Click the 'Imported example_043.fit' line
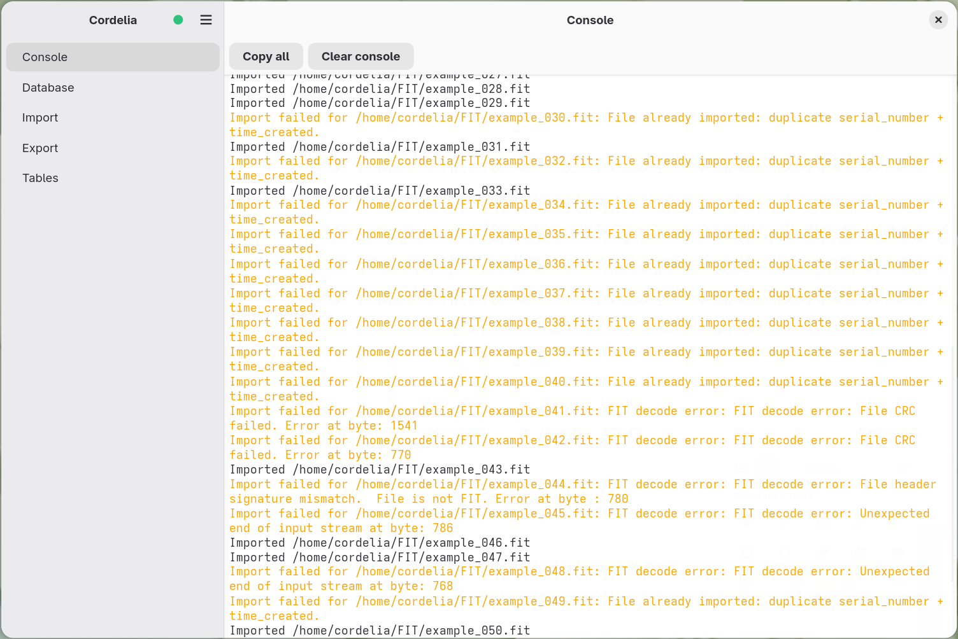This screenshot has width=958, height=639. tap(380, 470)
